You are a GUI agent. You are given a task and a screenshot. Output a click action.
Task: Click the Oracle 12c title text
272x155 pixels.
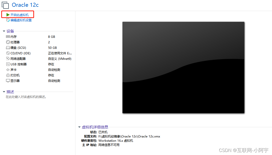coord(25,5)
